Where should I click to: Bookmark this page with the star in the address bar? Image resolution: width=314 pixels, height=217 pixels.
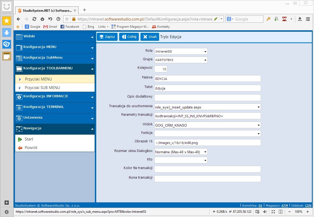(x=67, y=19)
